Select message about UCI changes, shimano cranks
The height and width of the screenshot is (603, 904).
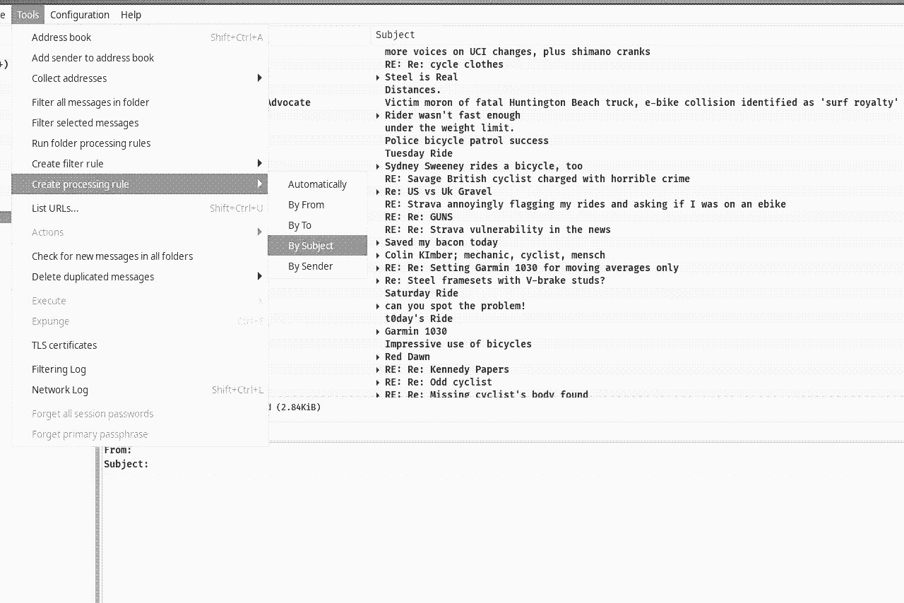[x=518, y=52]
